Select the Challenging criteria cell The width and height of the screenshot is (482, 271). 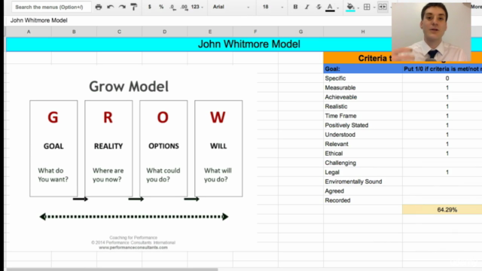click(x=363, y=163)
